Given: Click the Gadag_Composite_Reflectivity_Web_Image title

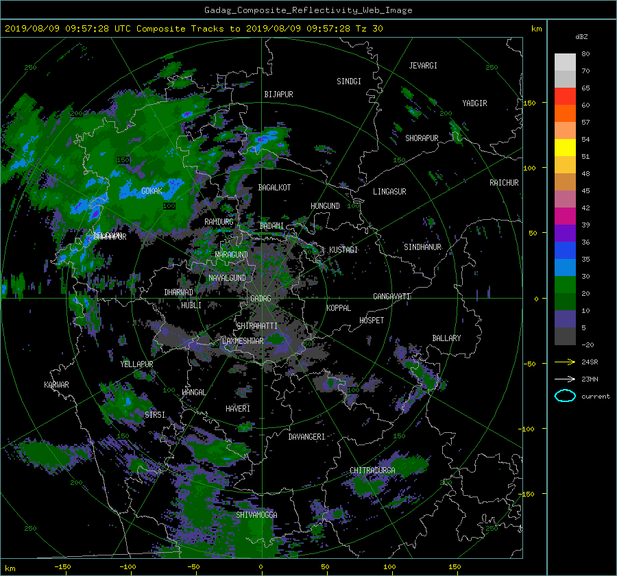Looking at the screenshot, I should (x=308, y=10).
